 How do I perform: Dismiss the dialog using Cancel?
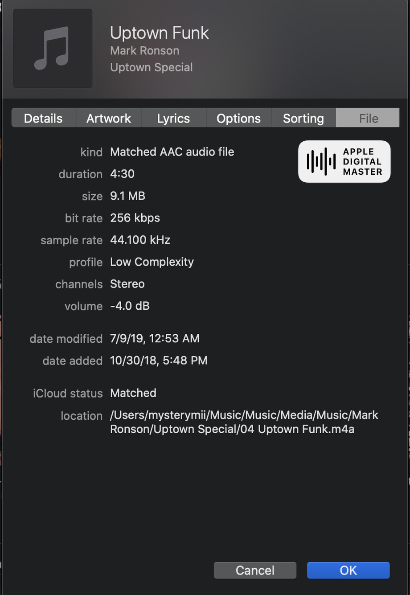click(254, 570)
